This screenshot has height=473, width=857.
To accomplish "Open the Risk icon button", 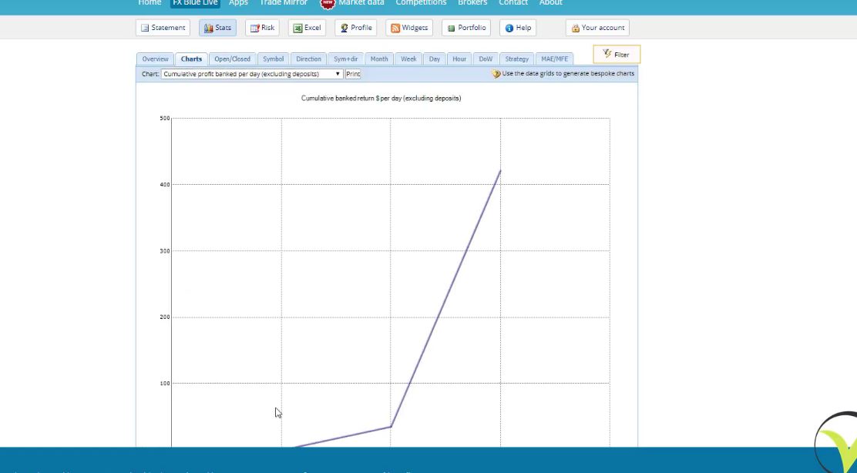I will (x=262, y=28).
